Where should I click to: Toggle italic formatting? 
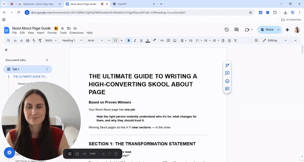[x=135, y=41]
